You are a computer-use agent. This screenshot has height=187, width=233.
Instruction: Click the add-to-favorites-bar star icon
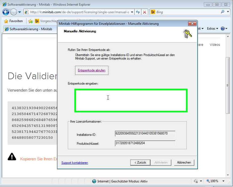click(x=31, y=21)
